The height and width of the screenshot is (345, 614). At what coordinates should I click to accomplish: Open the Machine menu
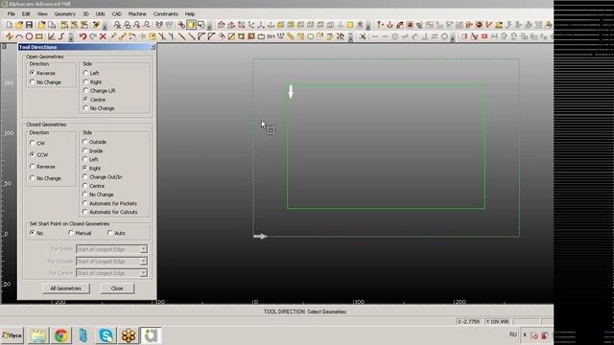click(137, 13)
